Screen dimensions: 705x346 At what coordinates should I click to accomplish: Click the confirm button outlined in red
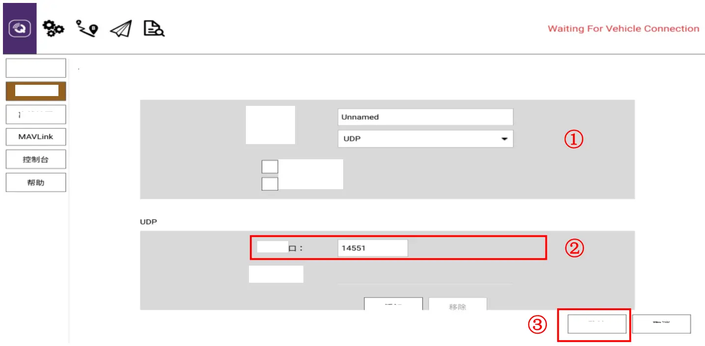[x=597, y=324]
